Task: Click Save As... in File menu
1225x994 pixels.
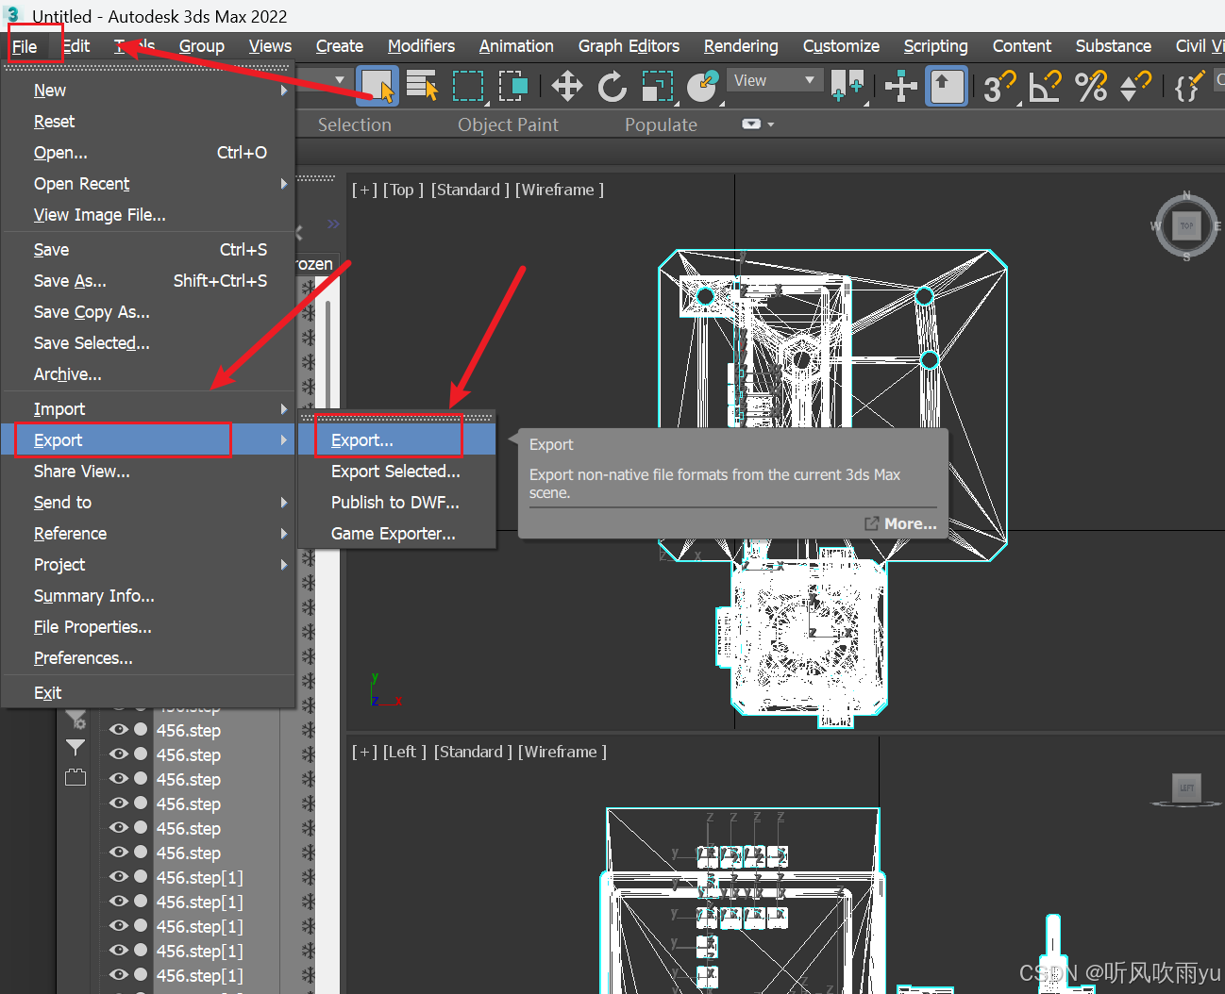Action: point(148,281)
